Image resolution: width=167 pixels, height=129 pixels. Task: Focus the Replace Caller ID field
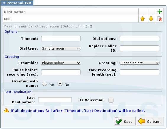pyautogui.click(x=140, y=48)
